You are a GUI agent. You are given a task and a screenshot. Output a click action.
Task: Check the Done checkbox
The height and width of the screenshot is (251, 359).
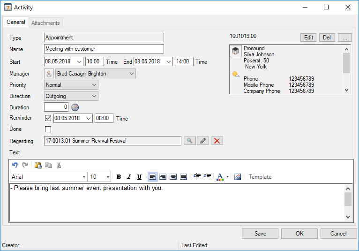point(48,129)
